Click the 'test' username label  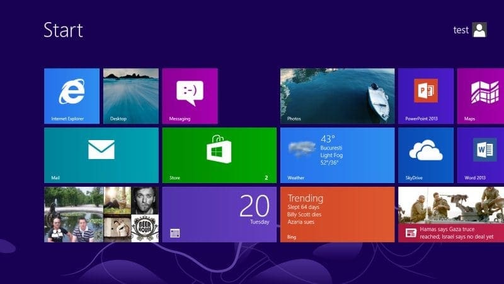tap(461, 30)
